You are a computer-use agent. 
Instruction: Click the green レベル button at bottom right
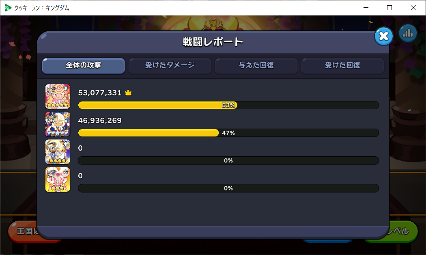(403, 231)
